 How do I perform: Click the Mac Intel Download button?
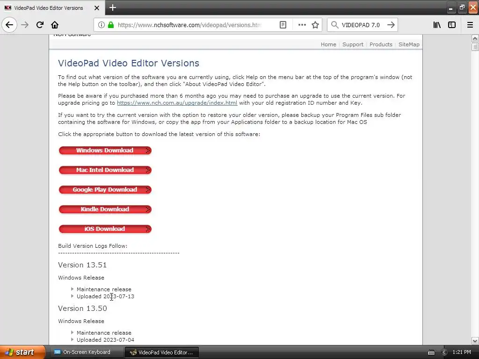point(105,170)
